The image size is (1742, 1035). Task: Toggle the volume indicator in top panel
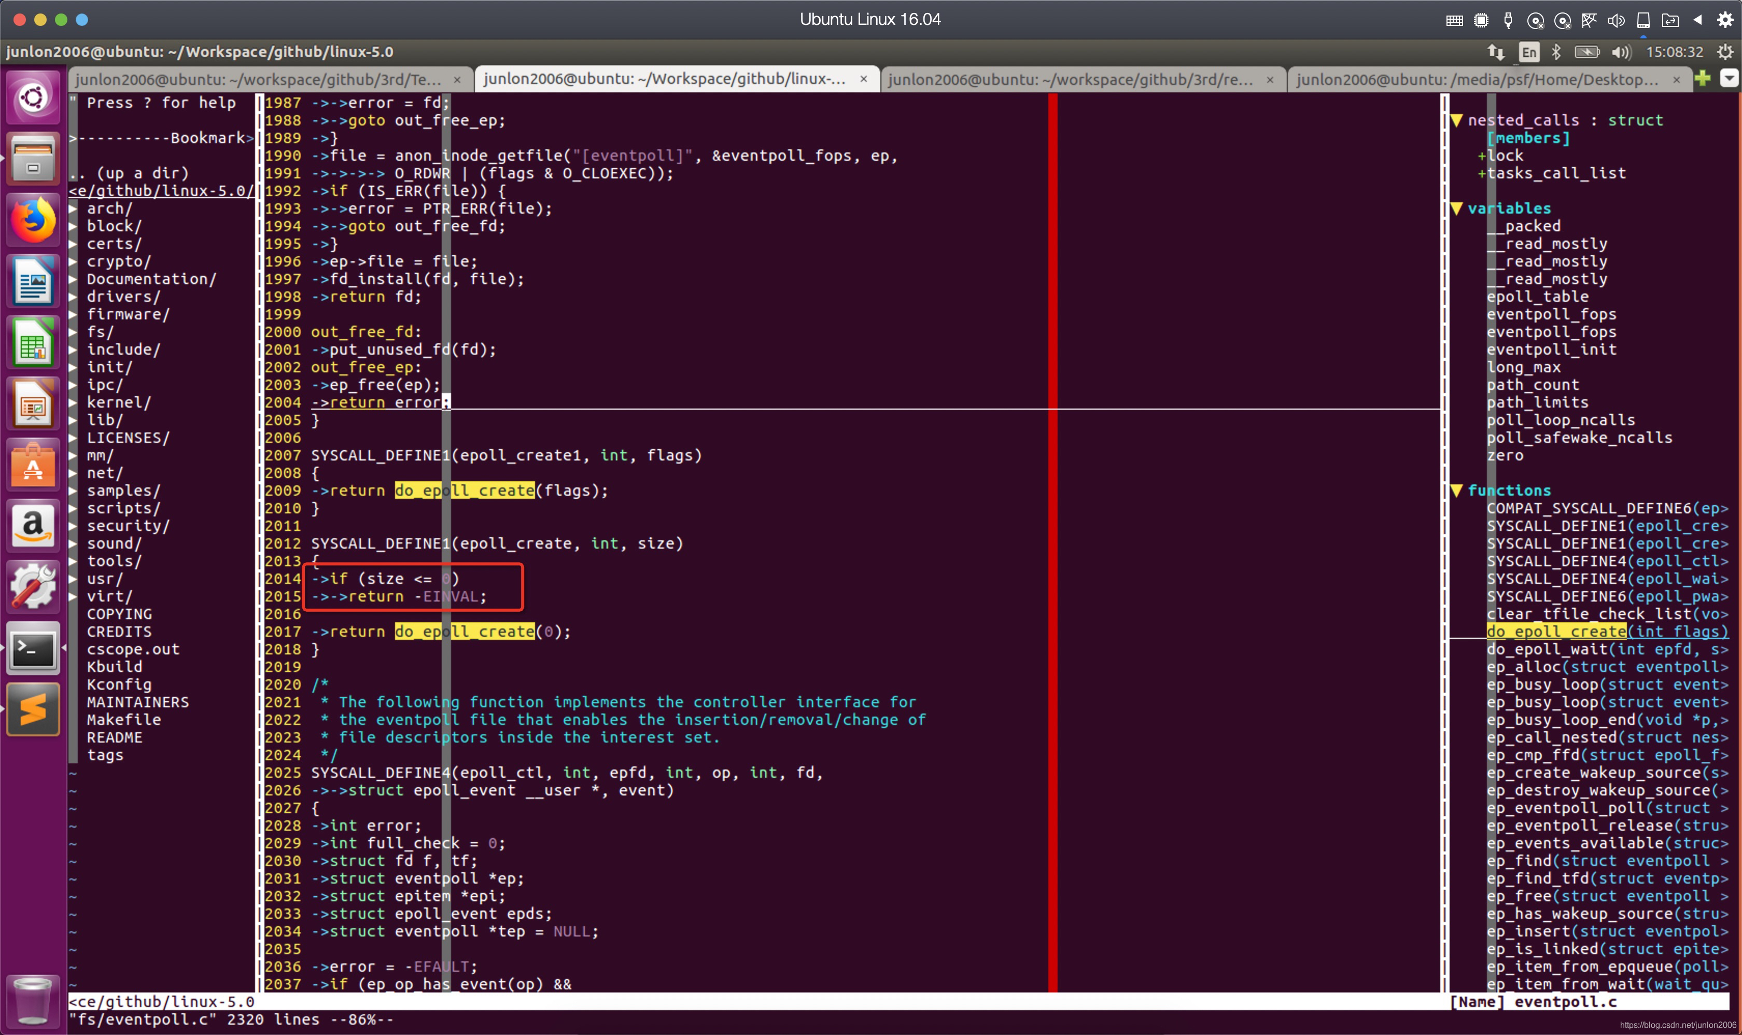click(x=1621, y=52)
